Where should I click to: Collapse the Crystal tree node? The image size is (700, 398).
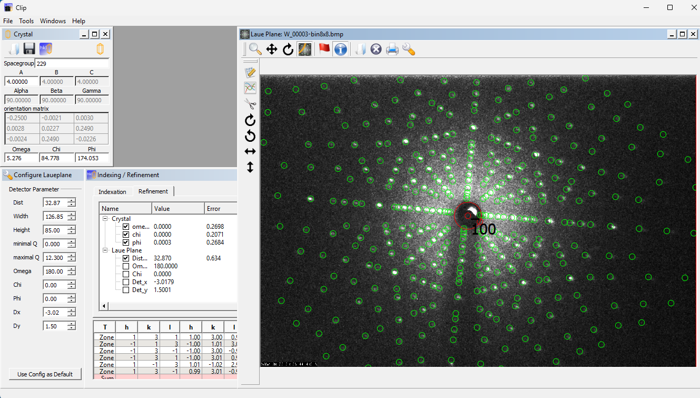pos(105,219)
